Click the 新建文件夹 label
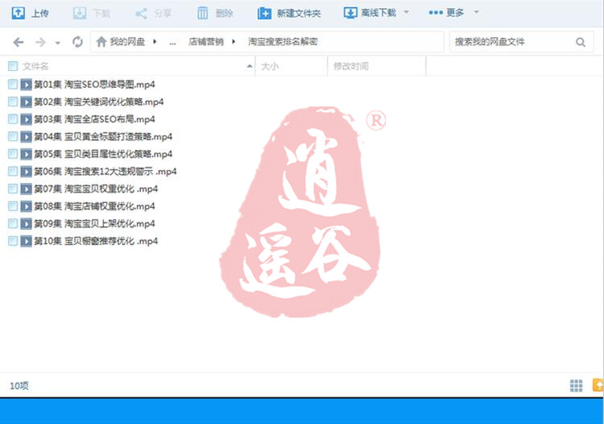The image size is (604, 424). point(299,14)
